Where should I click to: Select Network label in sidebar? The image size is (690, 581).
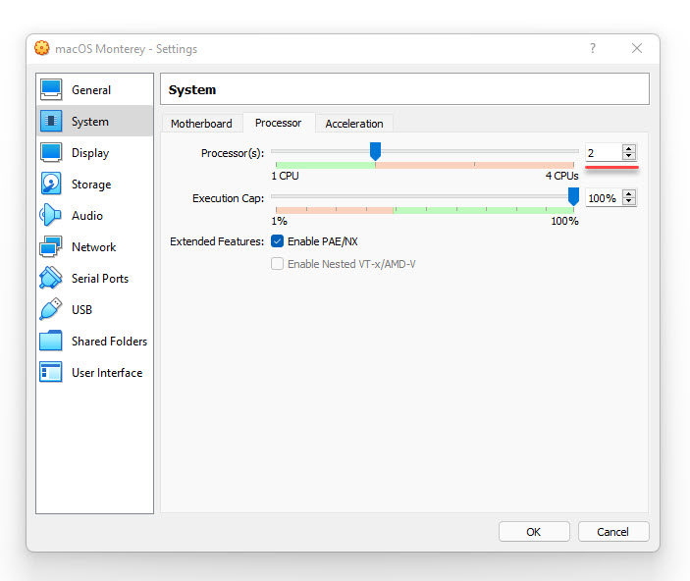pyautogui.click(x=93, y=247)
